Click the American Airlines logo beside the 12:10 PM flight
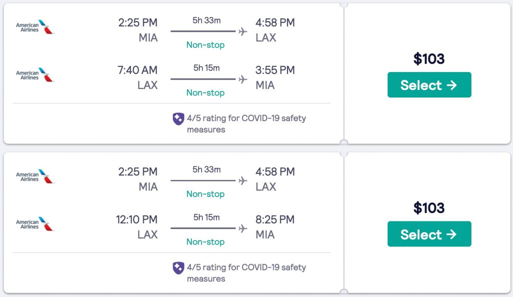This screenshot has height=297, width=513. pyautogui.click(x=35, y=224)
